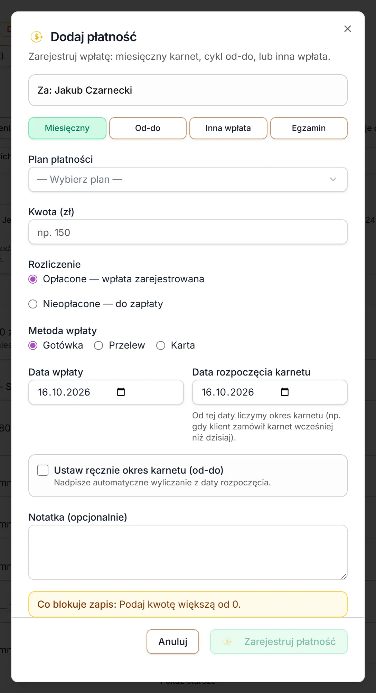Viewport: 376px width, 693px height.
Task: Click the 'Rozliczenie' section label
Action: tap(55, 264)
